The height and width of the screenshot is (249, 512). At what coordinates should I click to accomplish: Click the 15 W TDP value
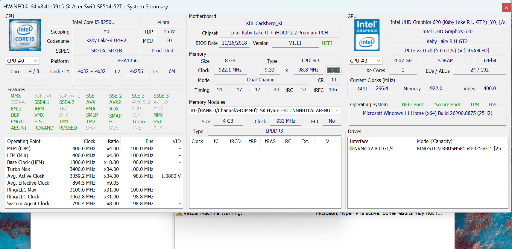point(169,31)
